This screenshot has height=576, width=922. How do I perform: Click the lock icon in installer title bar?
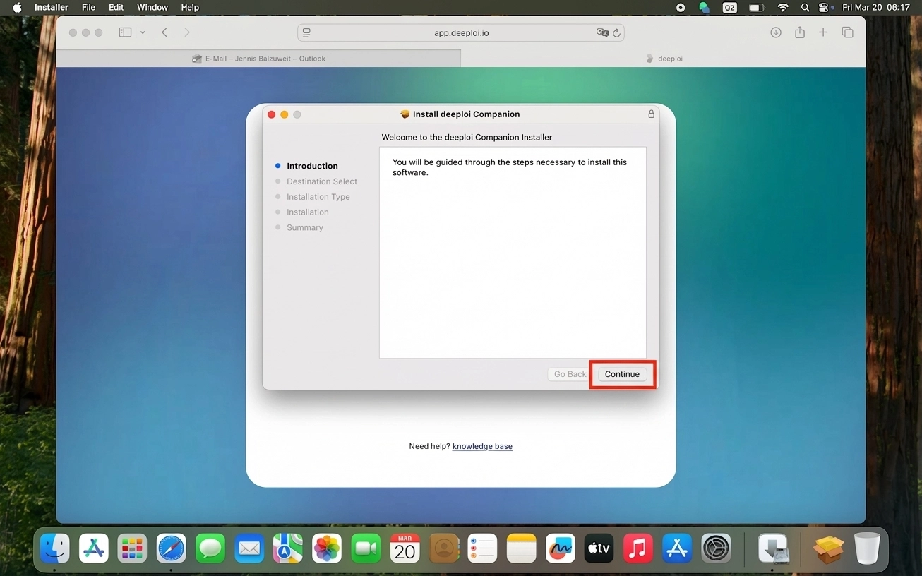coord(651,114)
